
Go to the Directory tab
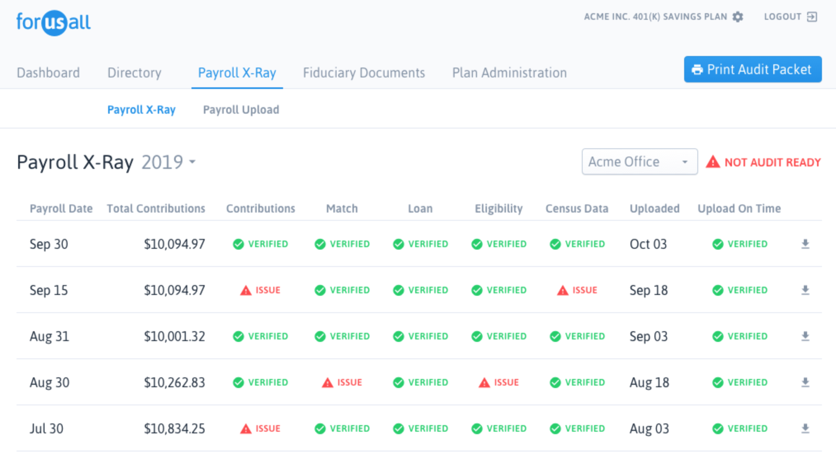pos(134,73)
